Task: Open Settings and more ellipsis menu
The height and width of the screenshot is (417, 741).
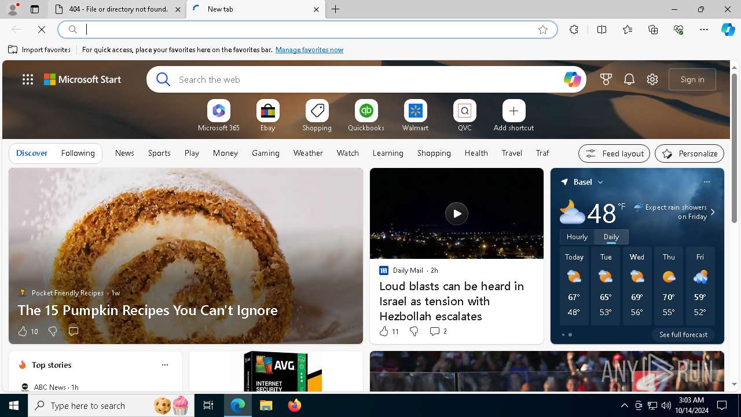Action: click(704, 30)
